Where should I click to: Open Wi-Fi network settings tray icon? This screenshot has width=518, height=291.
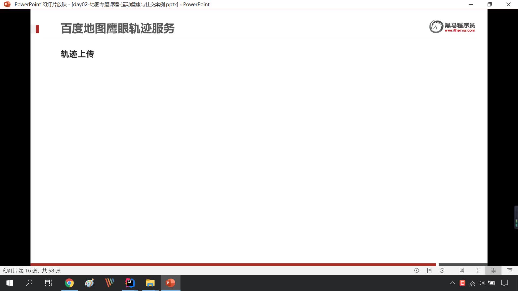[472, 283]
